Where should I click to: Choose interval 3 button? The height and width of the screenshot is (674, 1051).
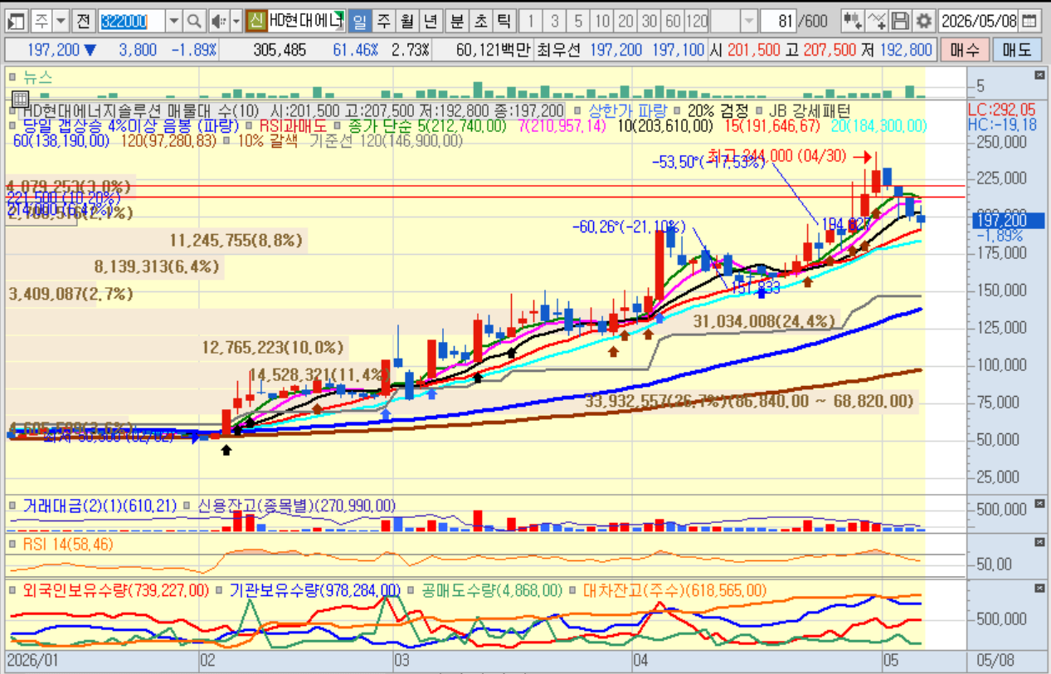pyautogui.click(x=555, y=20)
